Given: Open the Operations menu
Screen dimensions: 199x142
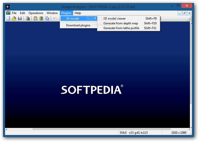Looking at the screenshot, I should tap(36, 13).
